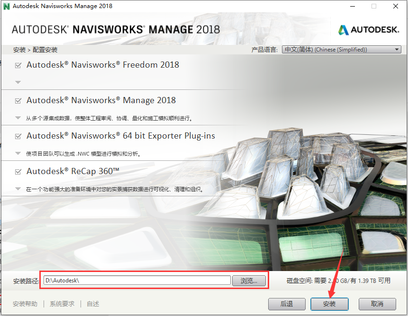
Task: Click the Autodesk logo in header
Action: 369,30
